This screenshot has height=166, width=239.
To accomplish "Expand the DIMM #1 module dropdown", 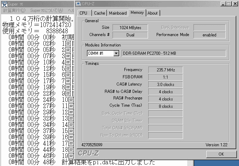I will point(116,53).
